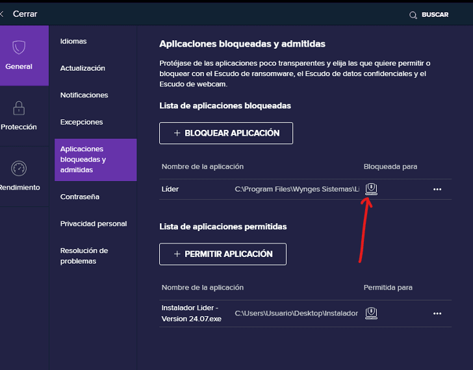The image size is (473, 370).
Task: Click the back arrow next to Cerrar
Action: 3,14
